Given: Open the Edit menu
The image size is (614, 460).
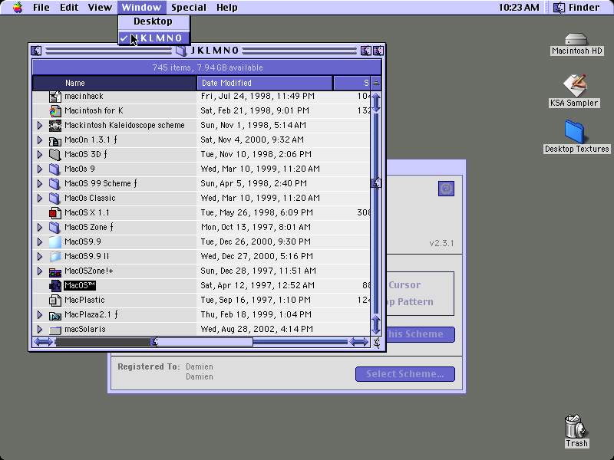Looking at the screenshot, I should tap(69, 8).
